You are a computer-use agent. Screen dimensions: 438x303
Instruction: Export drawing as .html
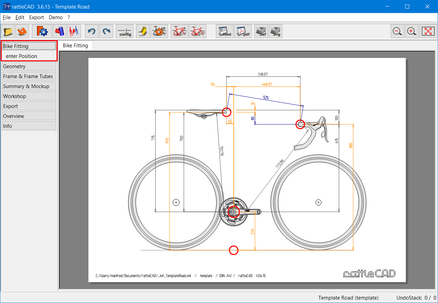click(x=224, y=32)
